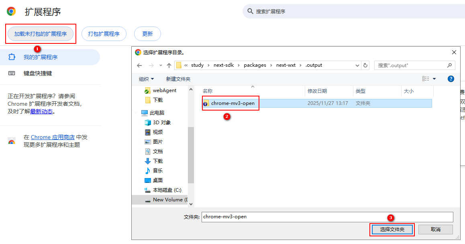Select 音乐 in the navigation pane

157,170
